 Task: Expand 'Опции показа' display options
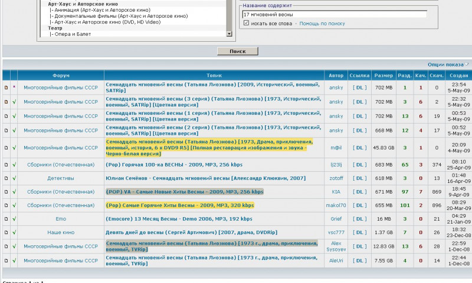coord(448,65)
